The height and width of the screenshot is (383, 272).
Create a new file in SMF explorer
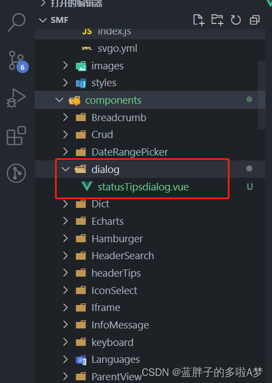point(198,20)
